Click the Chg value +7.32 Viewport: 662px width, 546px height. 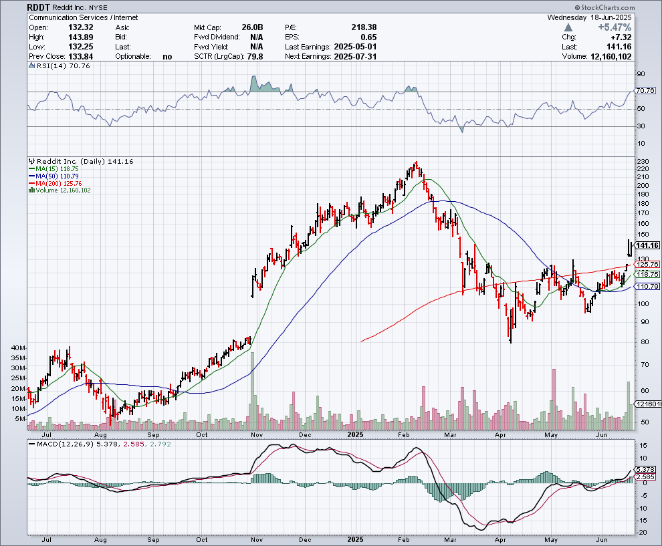pyautogui.click(x=621, y=37)
